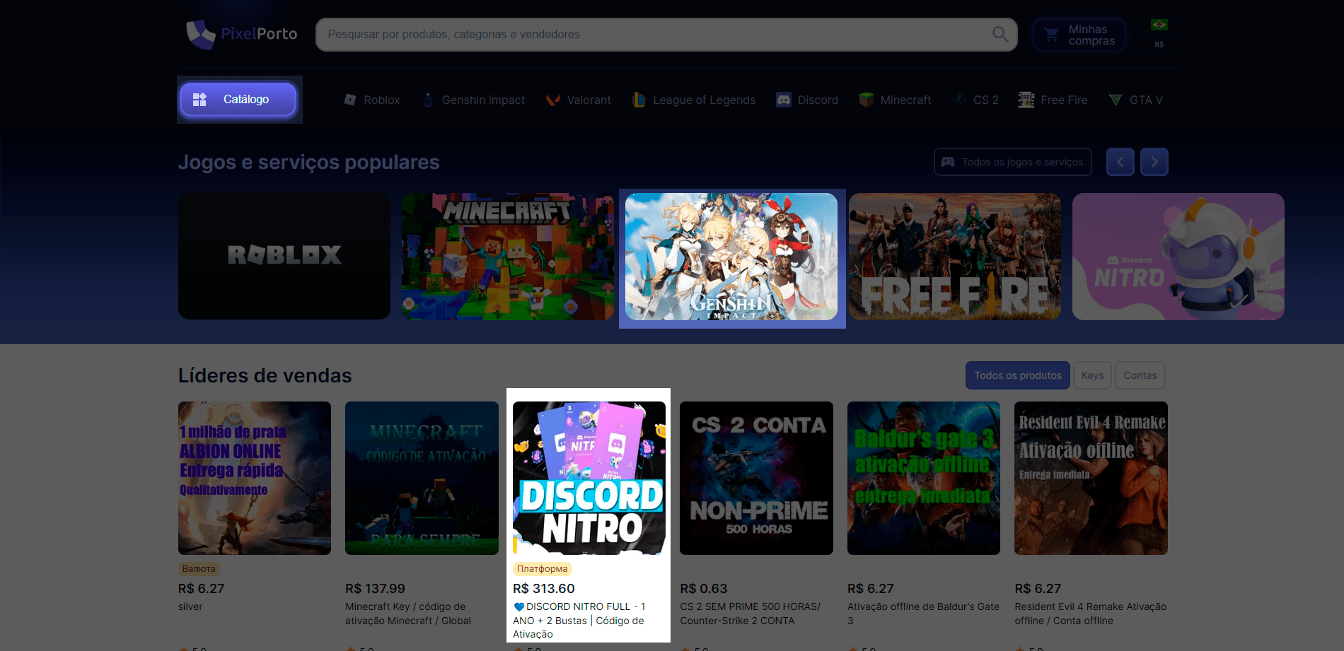The width and height of the screenshot is (1344, 651).
Task: Focus the product search field
Action: pyautogui.click(x=666, y=35)
